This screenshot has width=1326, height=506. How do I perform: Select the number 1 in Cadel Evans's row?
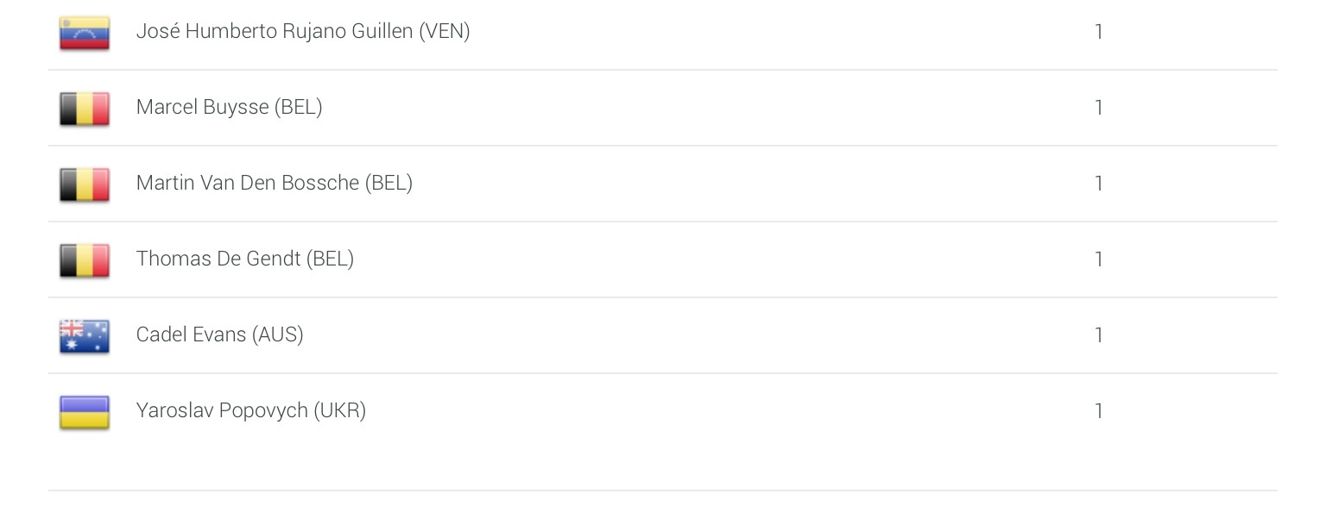tap(1098, 335)
